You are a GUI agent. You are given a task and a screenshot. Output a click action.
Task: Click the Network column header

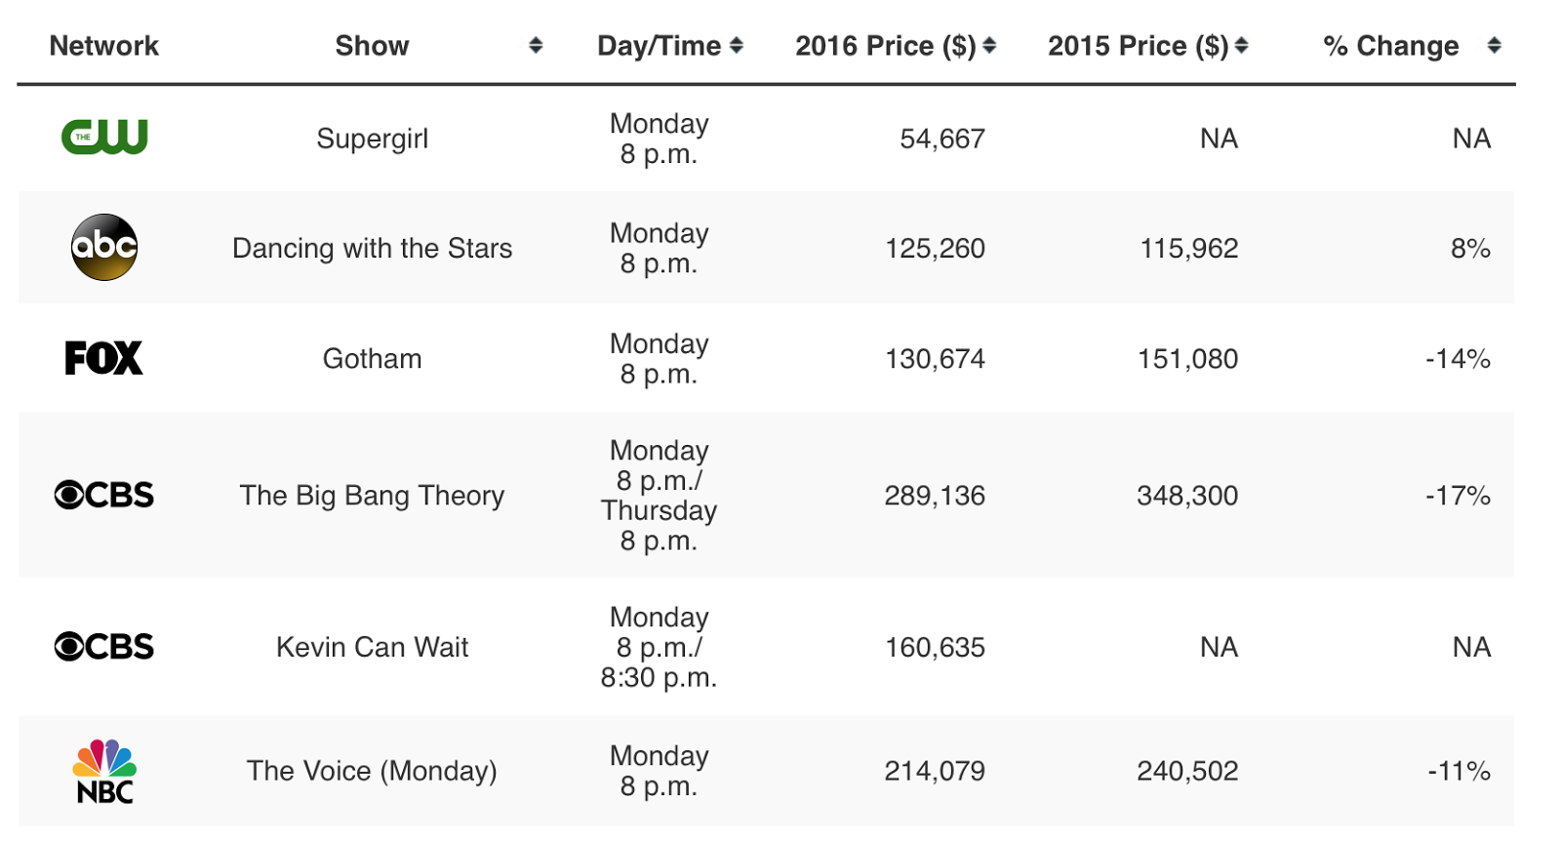point(103,46)
